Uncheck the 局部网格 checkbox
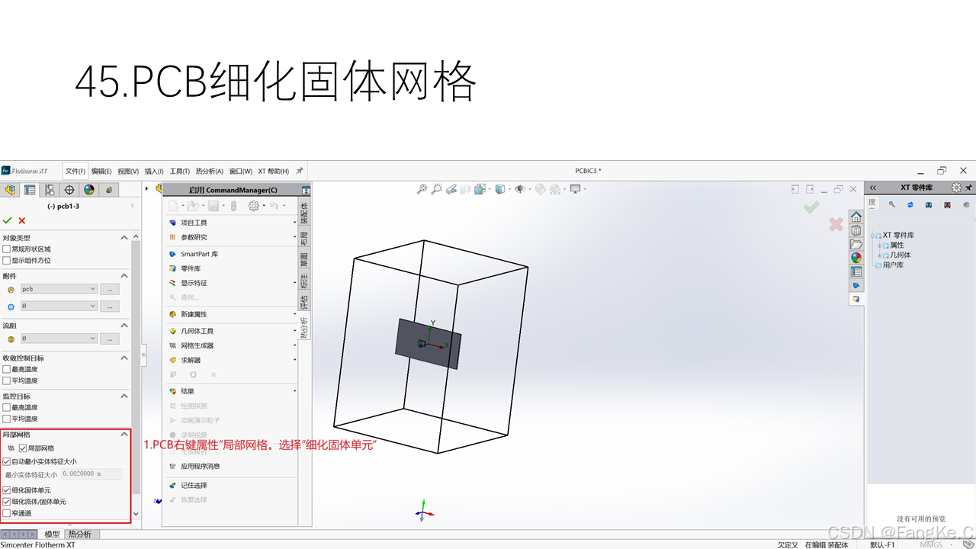Image resolution: width=976 pixels, height=549 pixels. (23, 448)
